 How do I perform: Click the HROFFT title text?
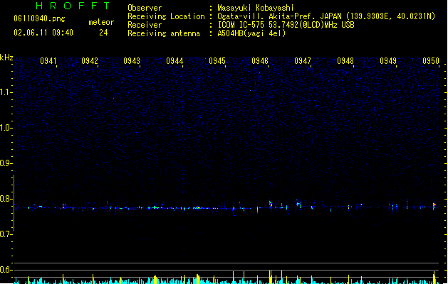73,6
